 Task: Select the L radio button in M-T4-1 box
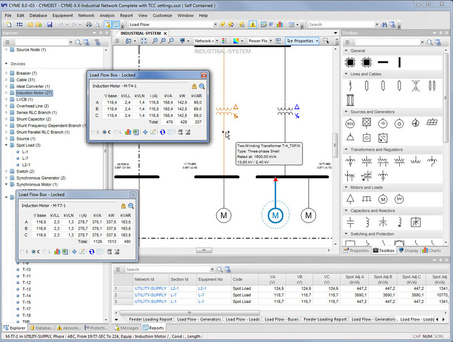(116, 132)
